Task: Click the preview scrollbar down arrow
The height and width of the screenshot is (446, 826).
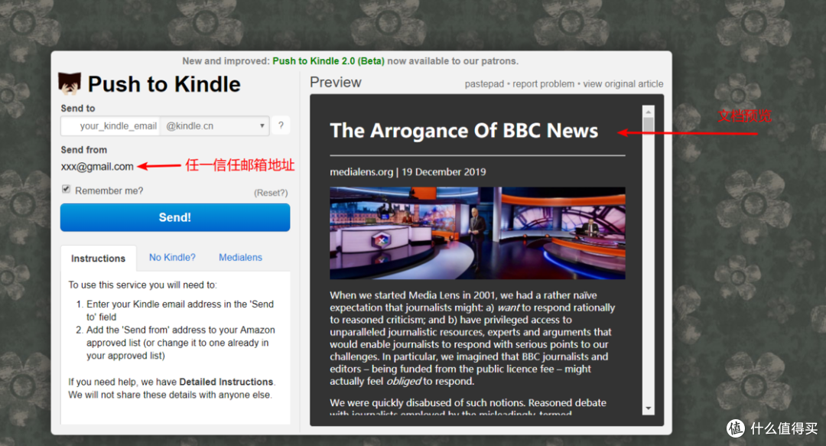Action: (649, 409)
